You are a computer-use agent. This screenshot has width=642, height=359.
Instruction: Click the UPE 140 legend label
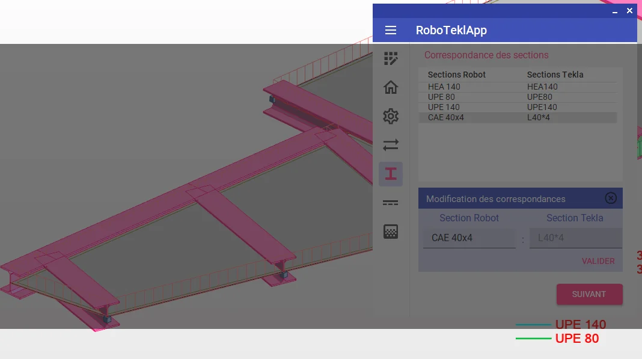pos(581,325)
